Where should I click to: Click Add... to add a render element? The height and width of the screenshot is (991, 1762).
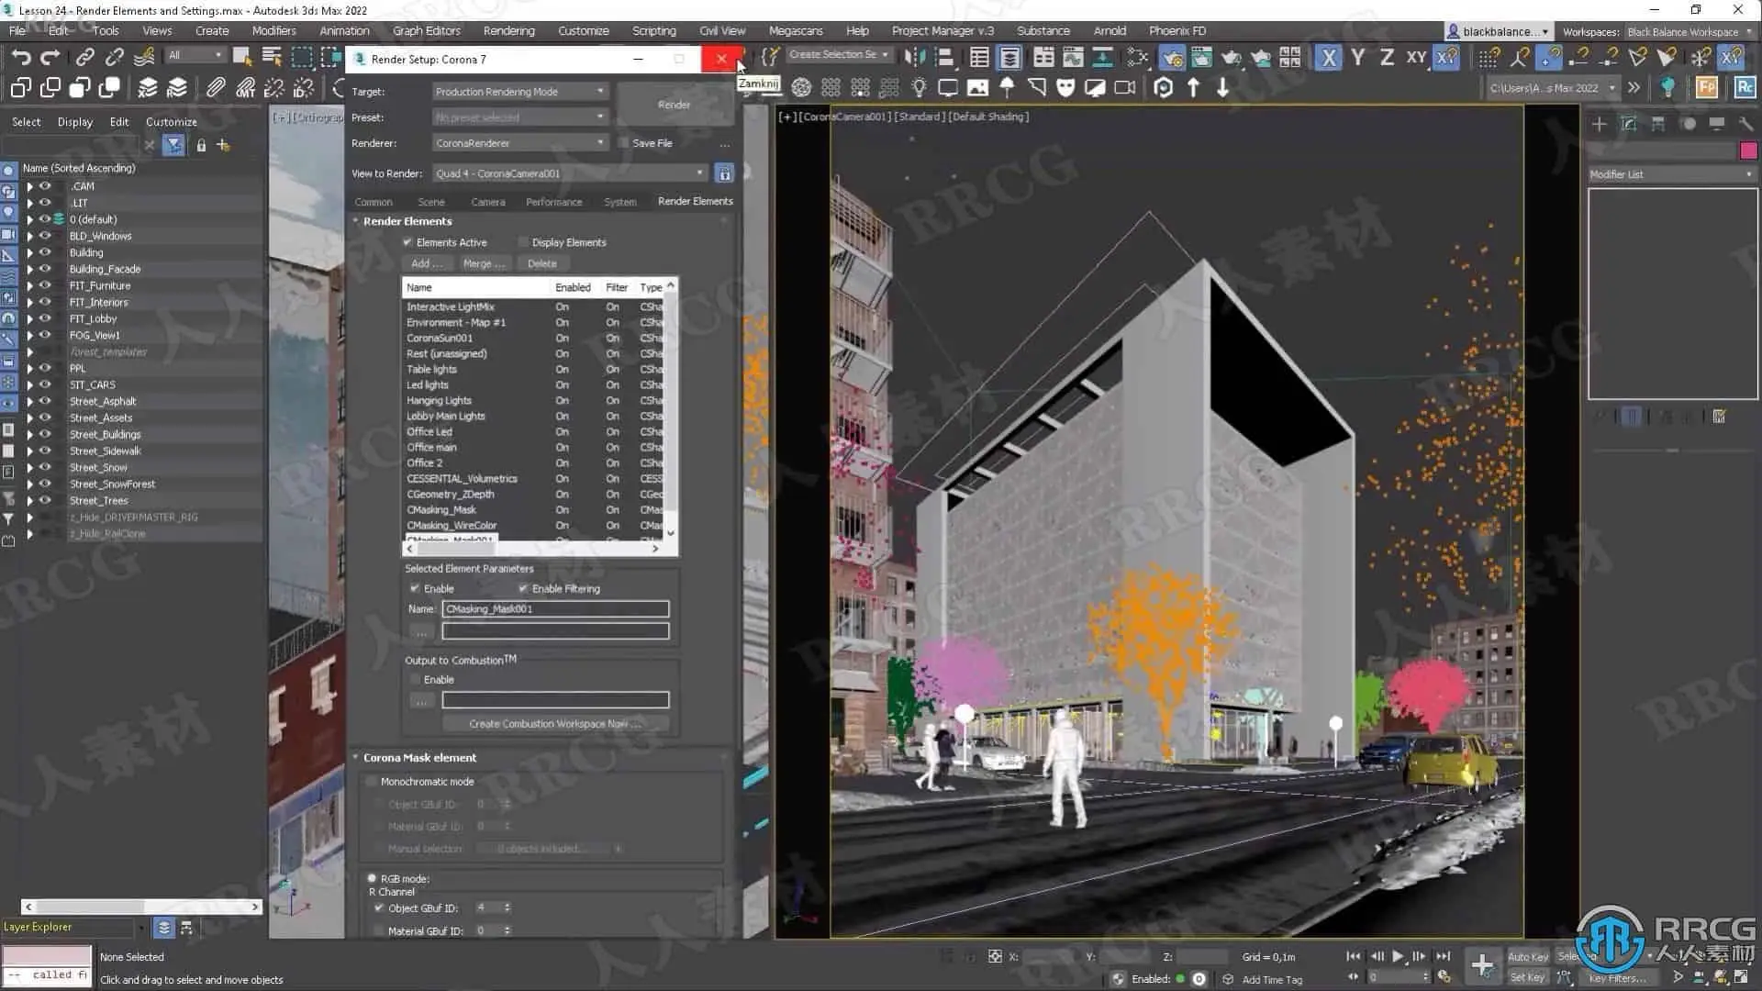pos(426,263)
